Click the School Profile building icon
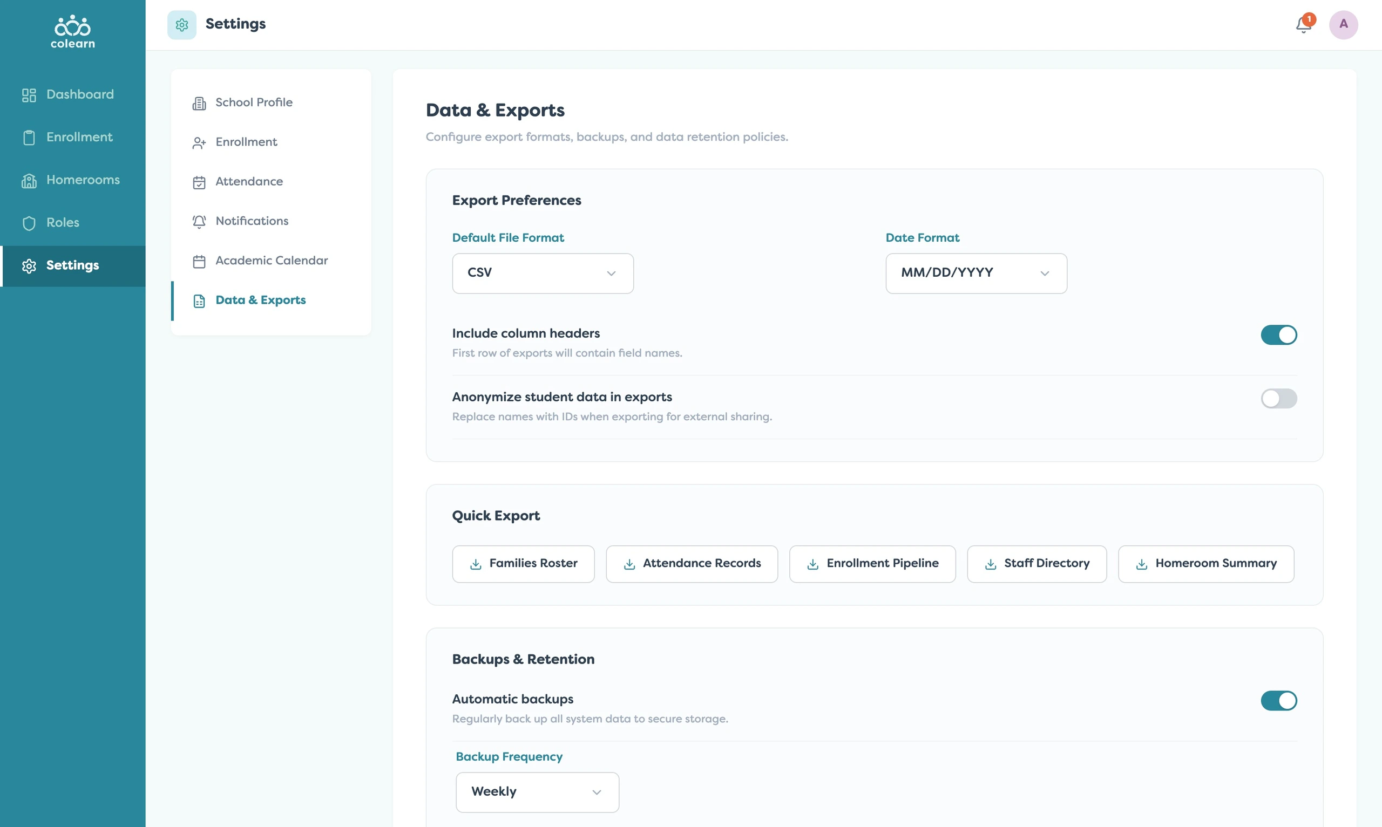The height and width of the screenshot is (827, 1382). tap(199, 103)
